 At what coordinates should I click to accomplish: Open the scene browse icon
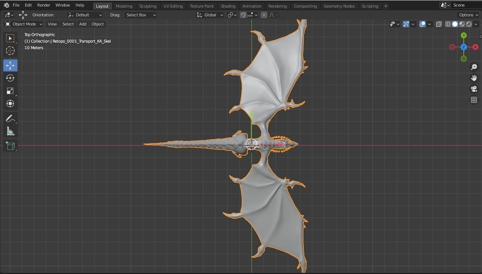445,5
